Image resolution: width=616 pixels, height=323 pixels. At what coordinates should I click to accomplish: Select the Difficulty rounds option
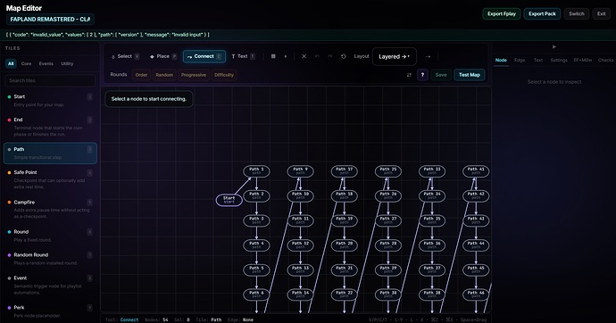224,75
